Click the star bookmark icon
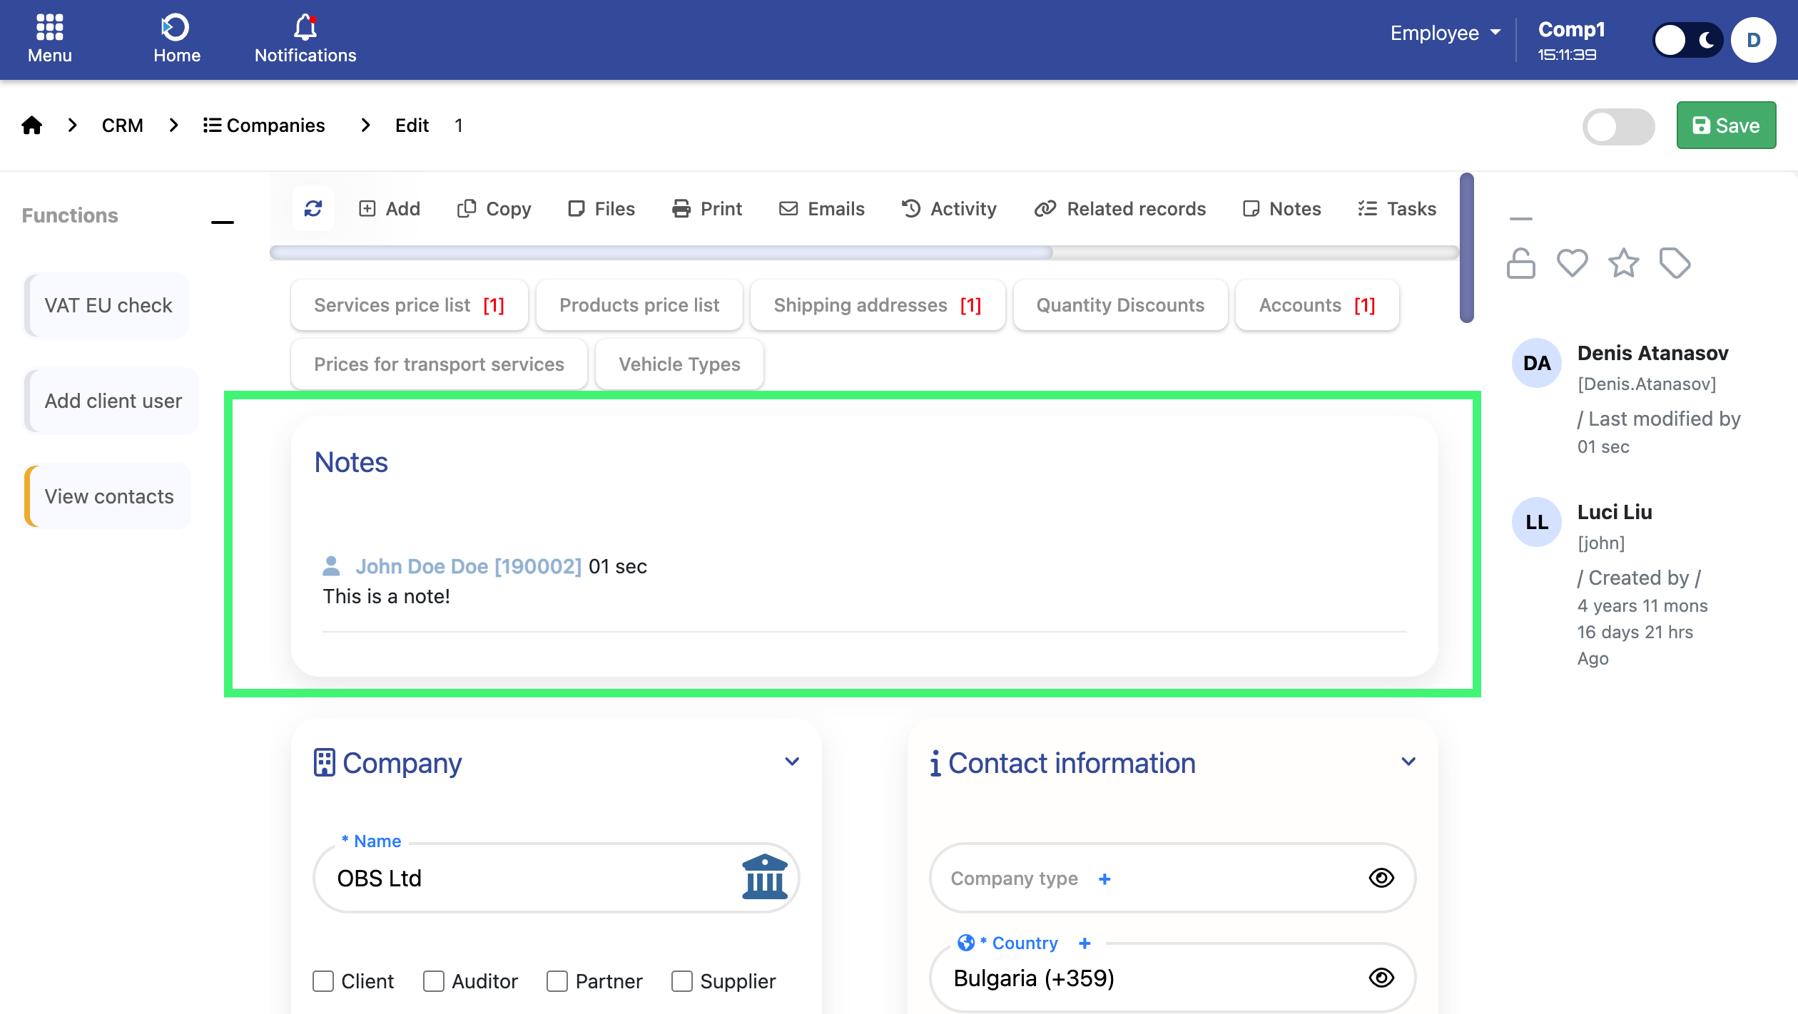This screenshot has width=1798, height=1014. 1623,263
